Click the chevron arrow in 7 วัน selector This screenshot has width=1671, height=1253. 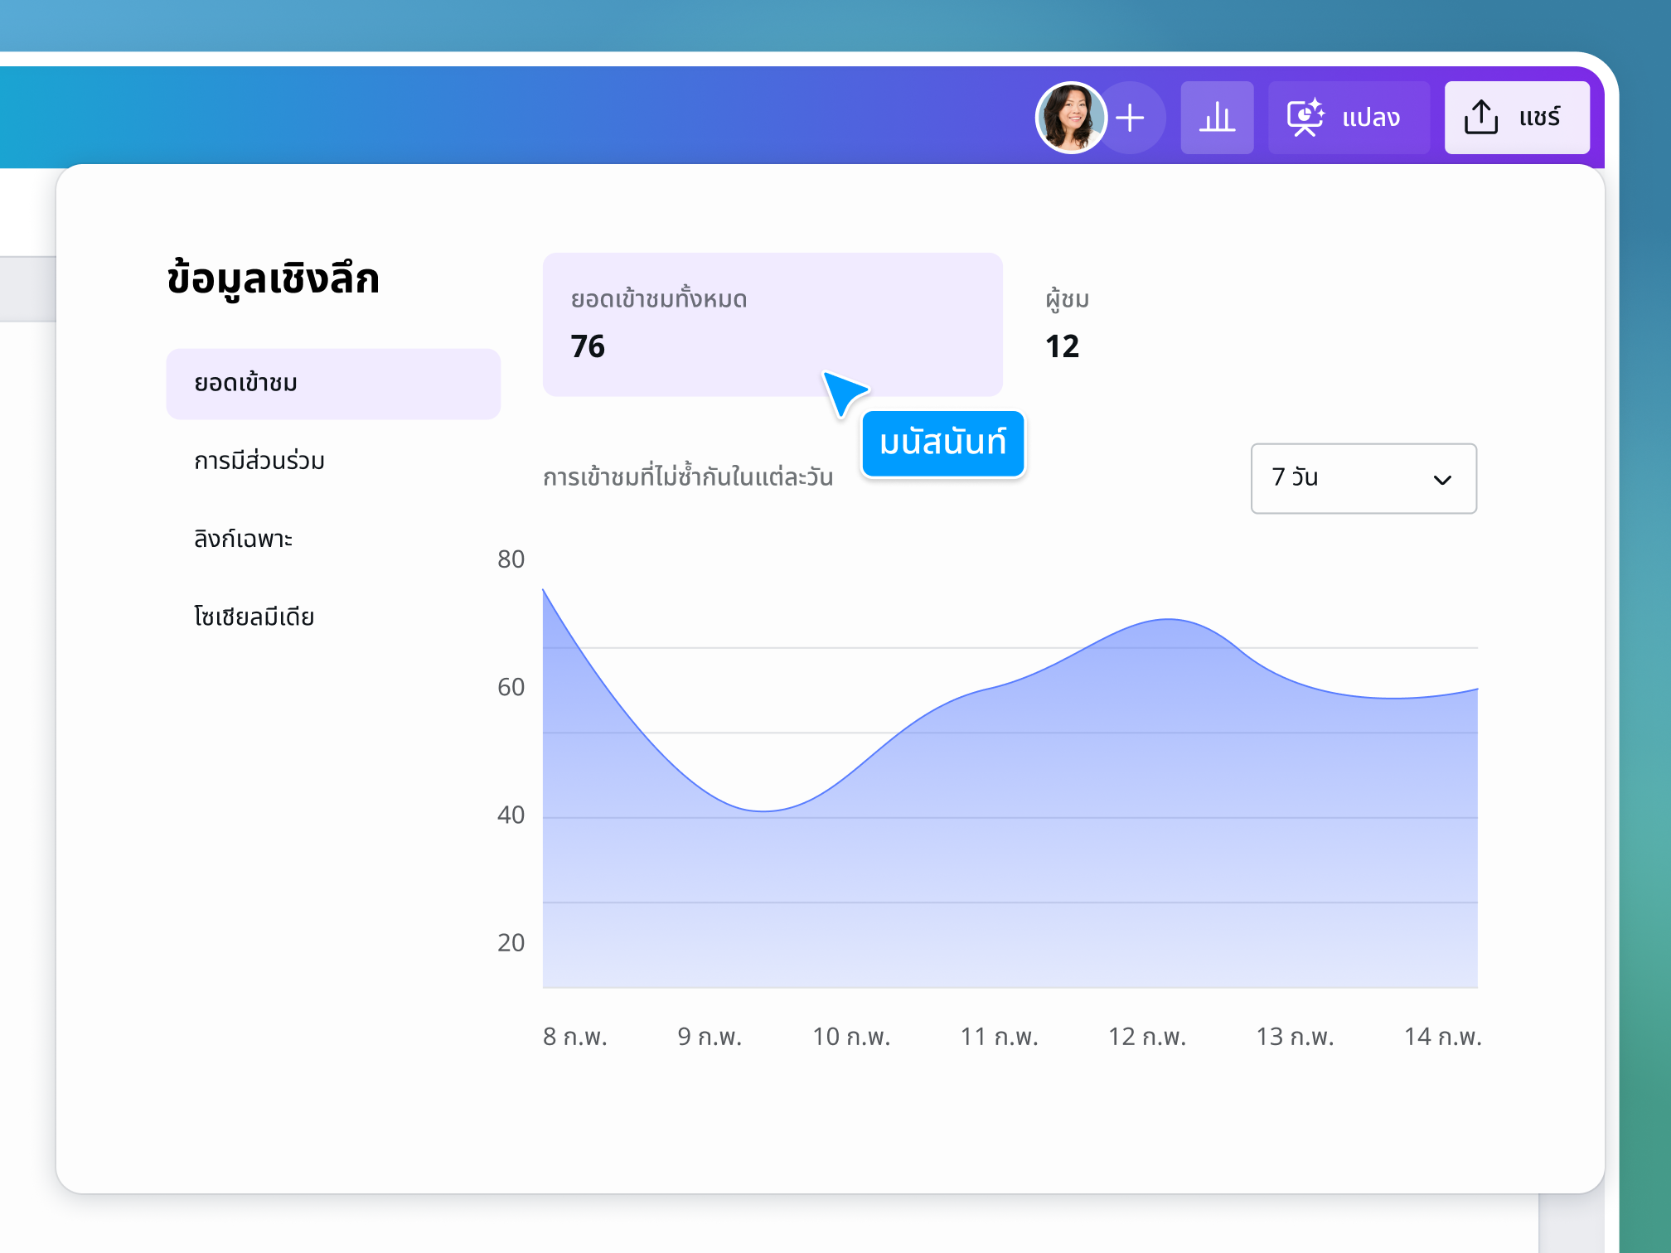pyautogui.click(x=1442, y=480)
